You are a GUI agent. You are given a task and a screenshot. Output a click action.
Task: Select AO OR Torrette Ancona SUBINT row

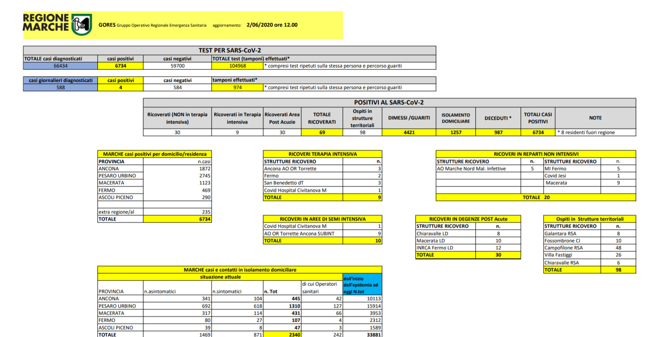pos(322,233)
